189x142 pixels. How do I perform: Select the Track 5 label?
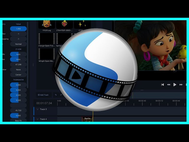(43, 109)
